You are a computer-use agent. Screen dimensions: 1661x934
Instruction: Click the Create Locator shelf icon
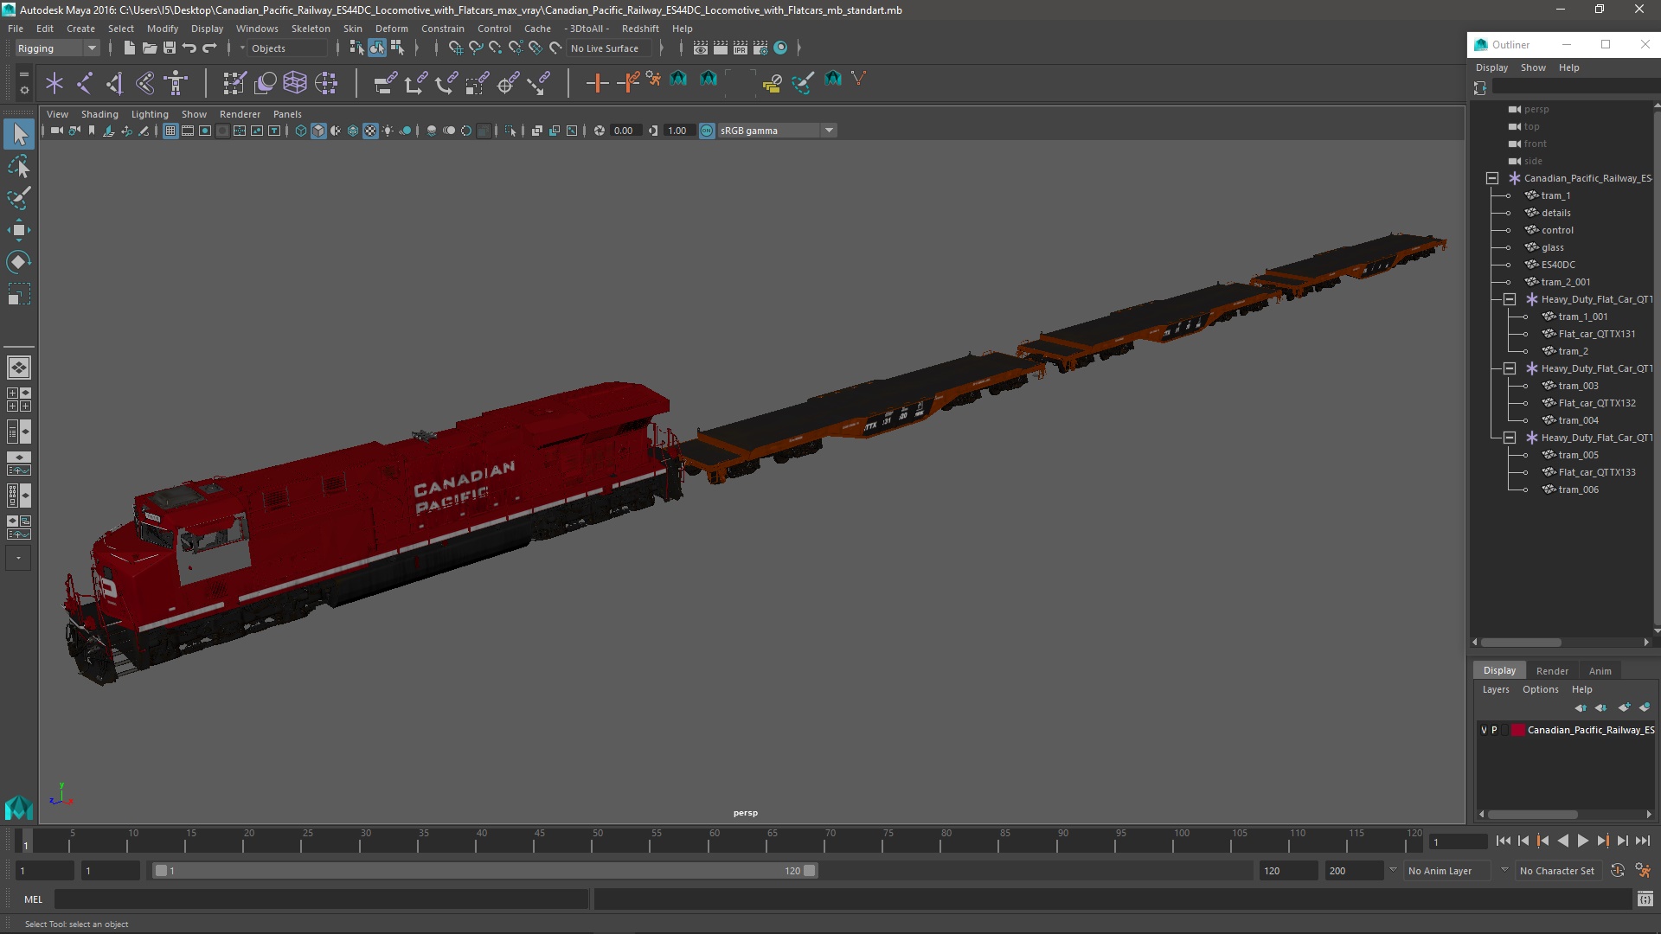click(x=55, y=83)
